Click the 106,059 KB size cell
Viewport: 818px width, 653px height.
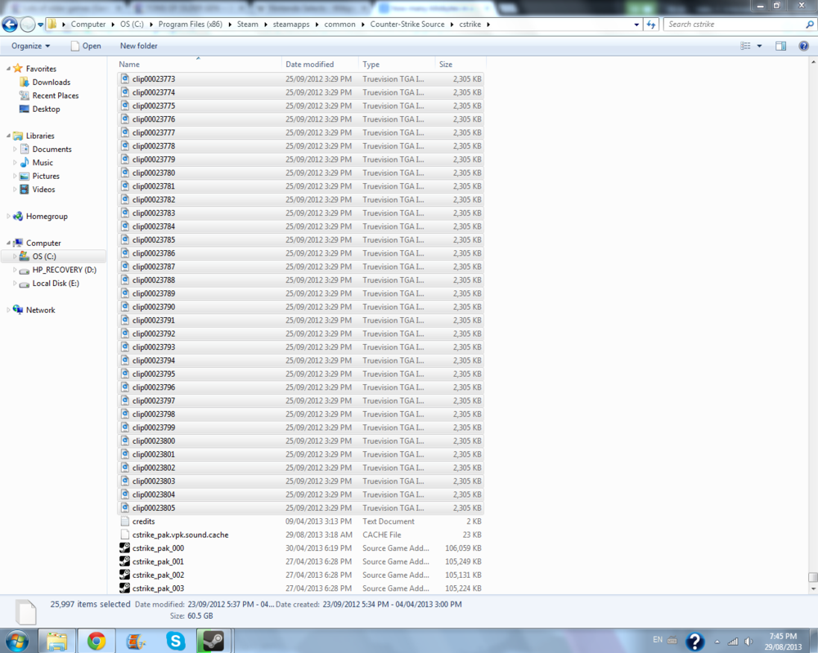(463, 548)
